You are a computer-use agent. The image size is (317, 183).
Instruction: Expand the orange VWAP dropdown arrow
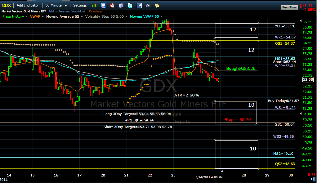(43, 16)
